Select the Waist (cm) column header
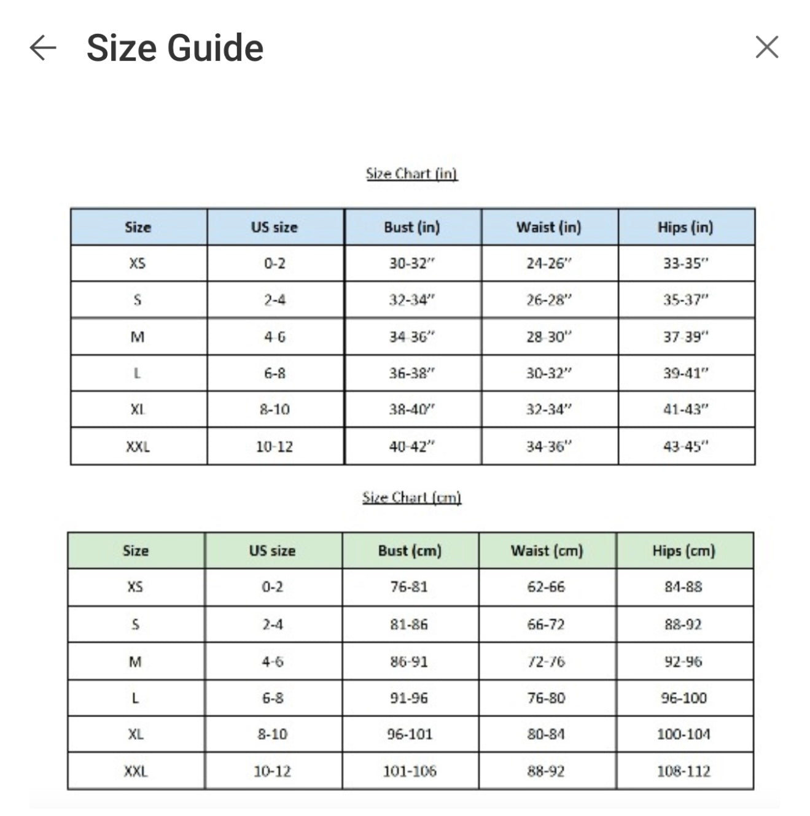Viewport: 810px width, 816px height. pyautogui.click(x=547, y=551)
